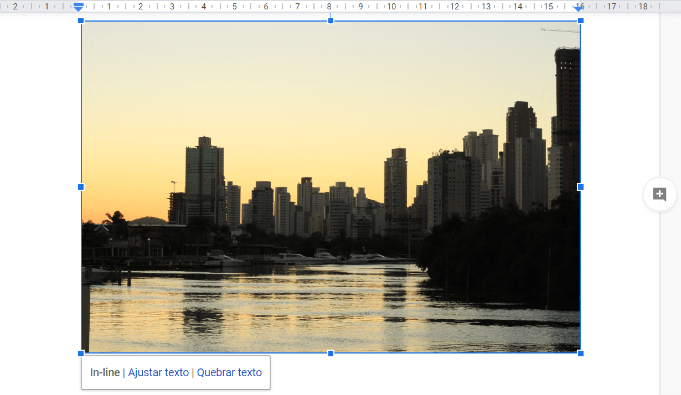Click the ruler at the 13 mark
Viewport: 681px width, 395px height.
tap(486, 7)
